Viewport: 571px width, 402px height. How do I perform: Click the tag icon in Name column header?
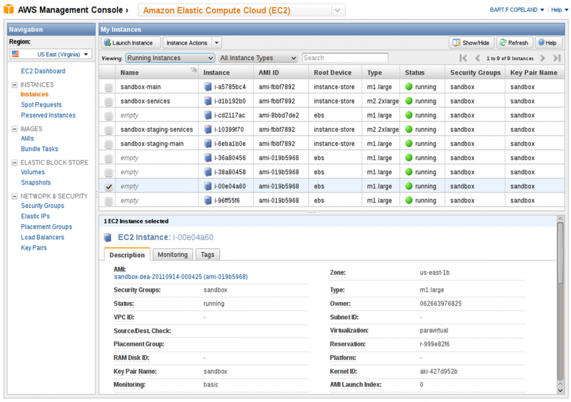(x=194, y=70)
